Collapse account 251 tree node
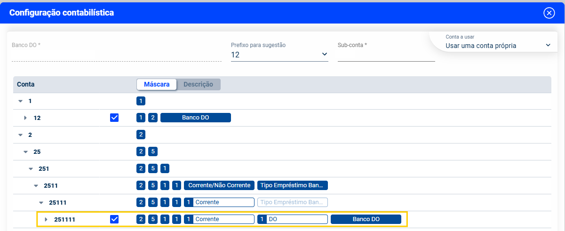Screen dimensions: 565x231 [31, 169]
